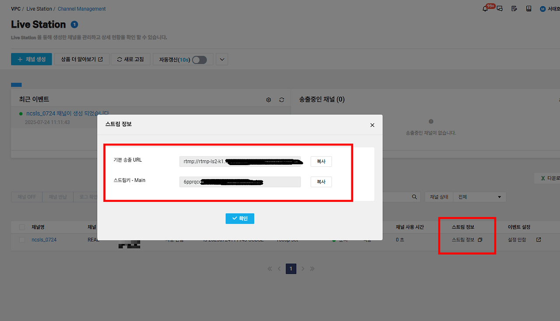560x321 pixels.
Task: Click the search magnifier above the channel table
Action: click(414, 197)
